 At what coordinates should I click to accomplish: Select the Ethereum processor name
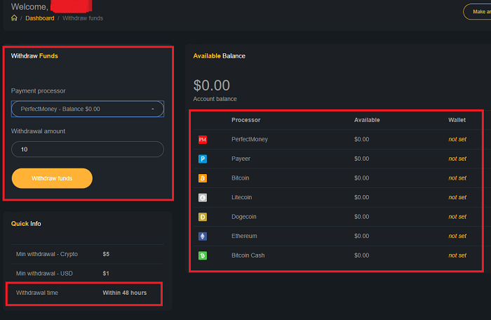(244, 236)
